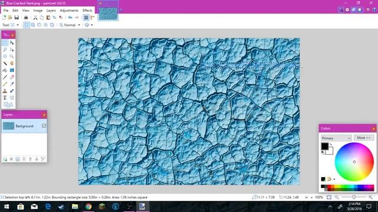This screenshot has width=378, height=212.
Task: Select the Shapes tool
Action: (x=8, y=105)
